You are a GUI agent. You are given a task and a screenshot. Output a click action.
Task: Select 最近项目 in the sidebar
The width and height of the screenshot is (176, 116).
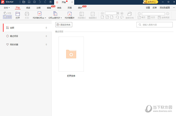27,36
